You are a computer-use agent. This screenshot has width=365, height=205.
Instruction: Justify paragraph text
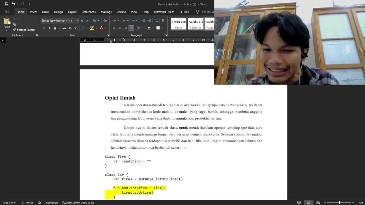(x=131, y=28)
